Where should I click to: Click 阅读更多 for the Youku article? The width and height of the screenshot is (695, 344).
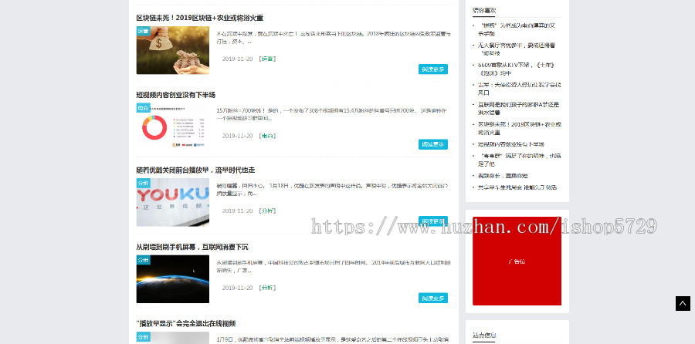pyautogui.click(x=433, y=221)
